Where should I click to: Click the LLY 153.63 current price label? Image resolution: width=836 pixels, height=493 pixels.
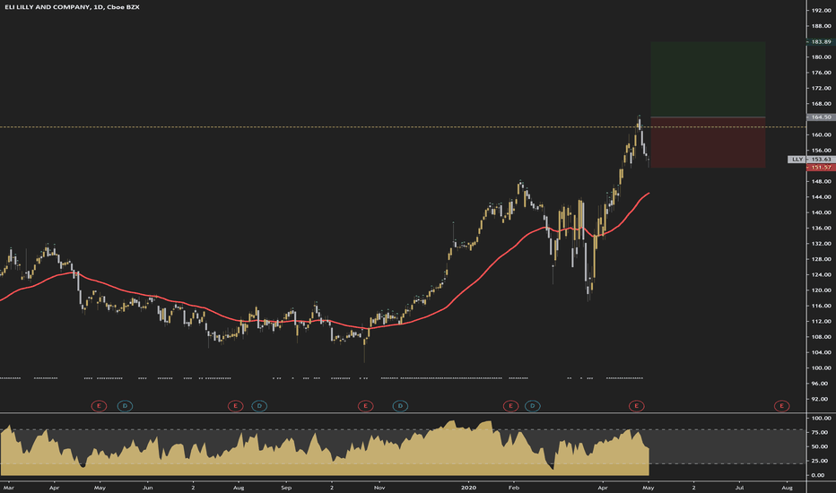click(811, 160)
